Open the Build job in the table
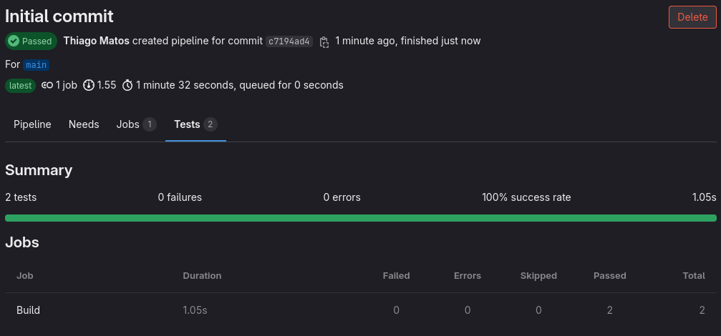Viewport: 721px width, 336px height. point(29,310)
